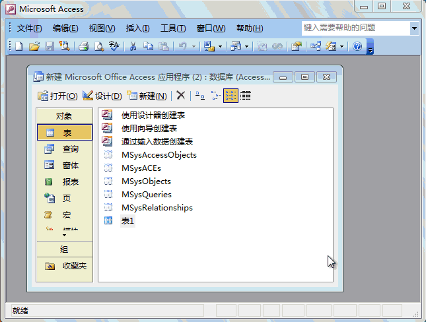Open the 帮助(H) menu
426x322 pixels.
point(250,28)
